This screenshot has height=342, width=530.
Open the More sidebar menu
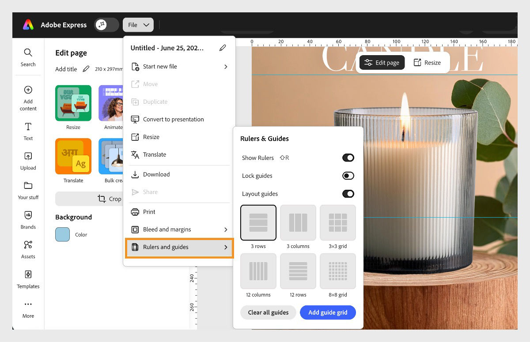(28, 309)
